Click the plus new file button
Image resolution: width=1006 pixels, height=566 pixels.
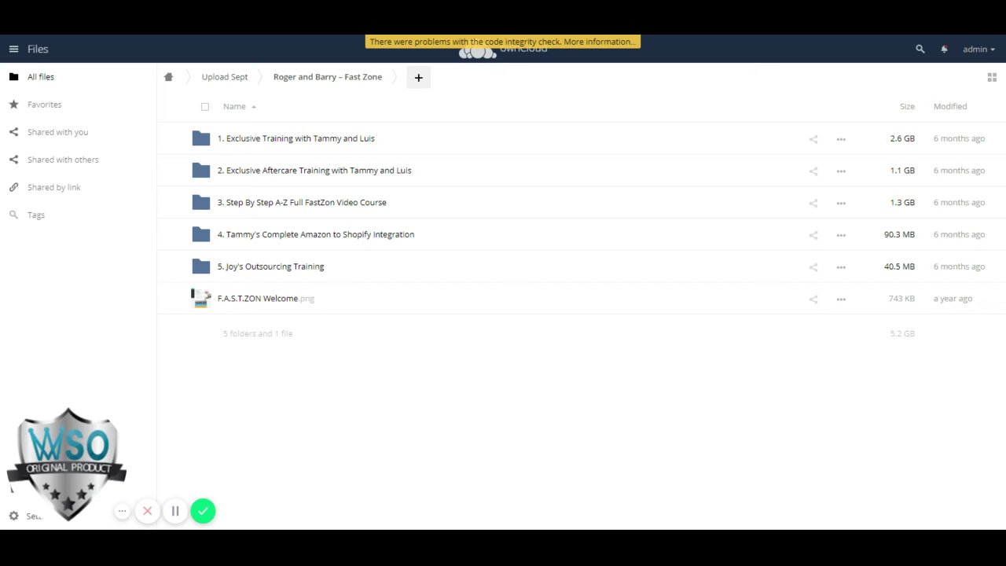tap(418, 77)
